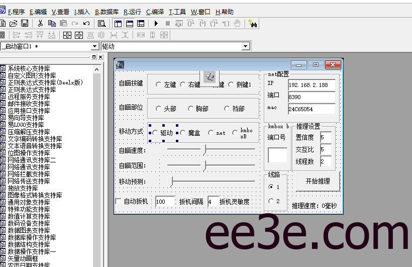The image size is (412, 267).
Task: Click the find magnifier toolbar icon
Action: [x=101, y=23]
